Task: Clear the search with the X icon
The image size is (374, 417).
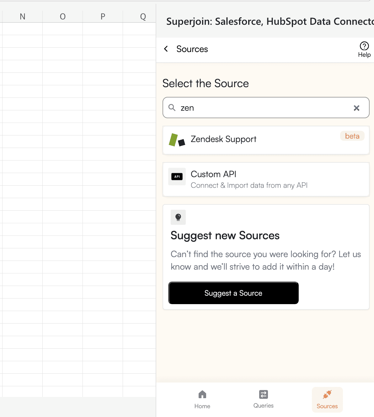Action: point(356,108)
